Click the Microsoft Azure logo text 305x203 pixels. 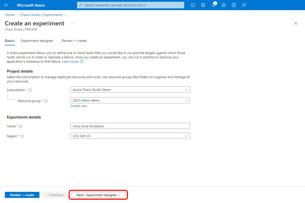[31, 5]
